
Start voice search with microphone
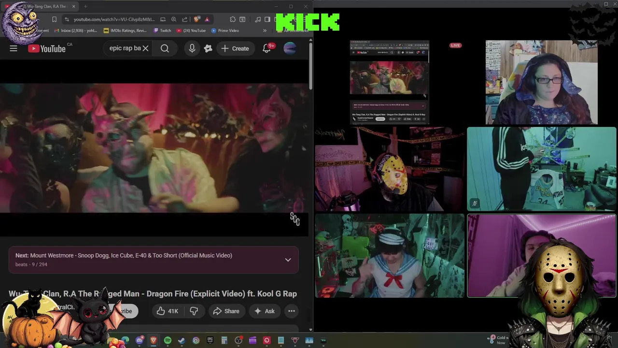pos(192,48)
